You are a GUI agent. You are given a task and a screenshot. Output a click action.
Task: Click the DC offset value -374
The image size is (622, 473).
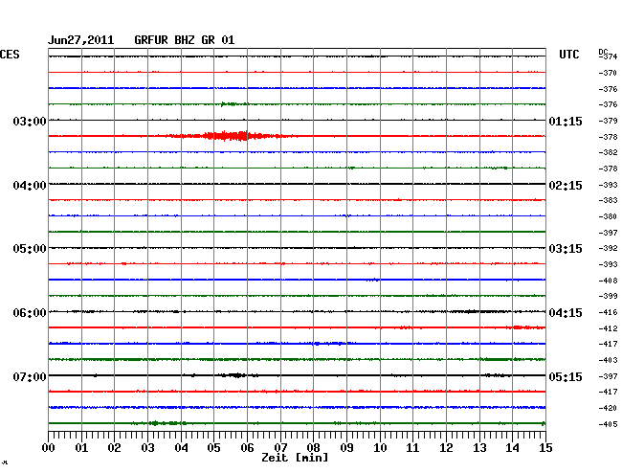[x=610, y=56]
